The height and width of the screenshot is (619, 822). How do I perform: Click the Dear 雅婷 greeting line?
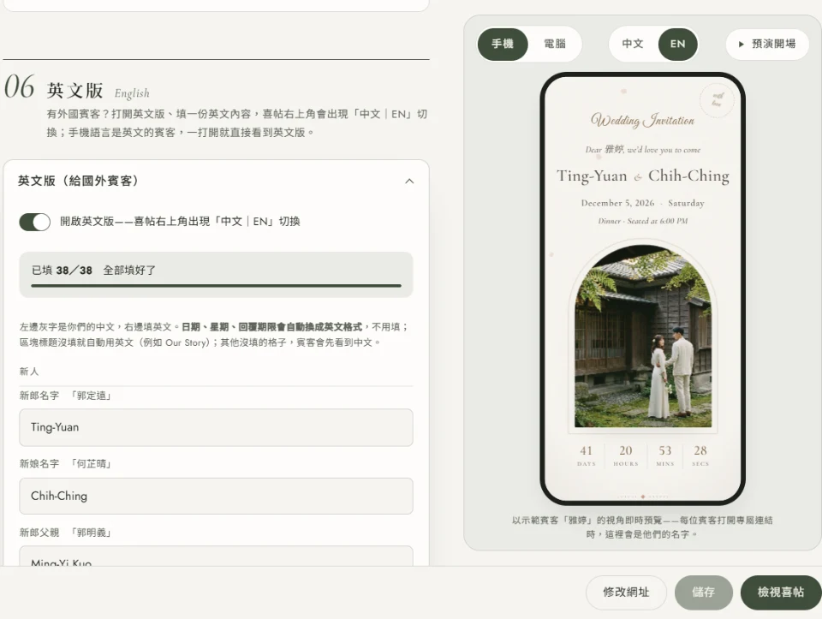[x=643, y=150]
